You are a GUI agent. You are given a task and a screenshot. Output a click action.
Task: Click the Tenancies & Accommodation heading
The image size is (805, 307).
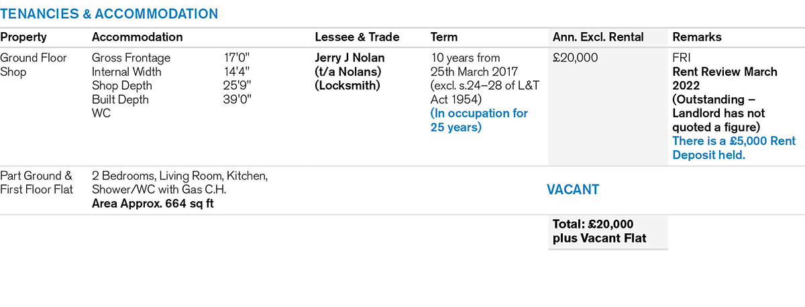coord(109,13)
